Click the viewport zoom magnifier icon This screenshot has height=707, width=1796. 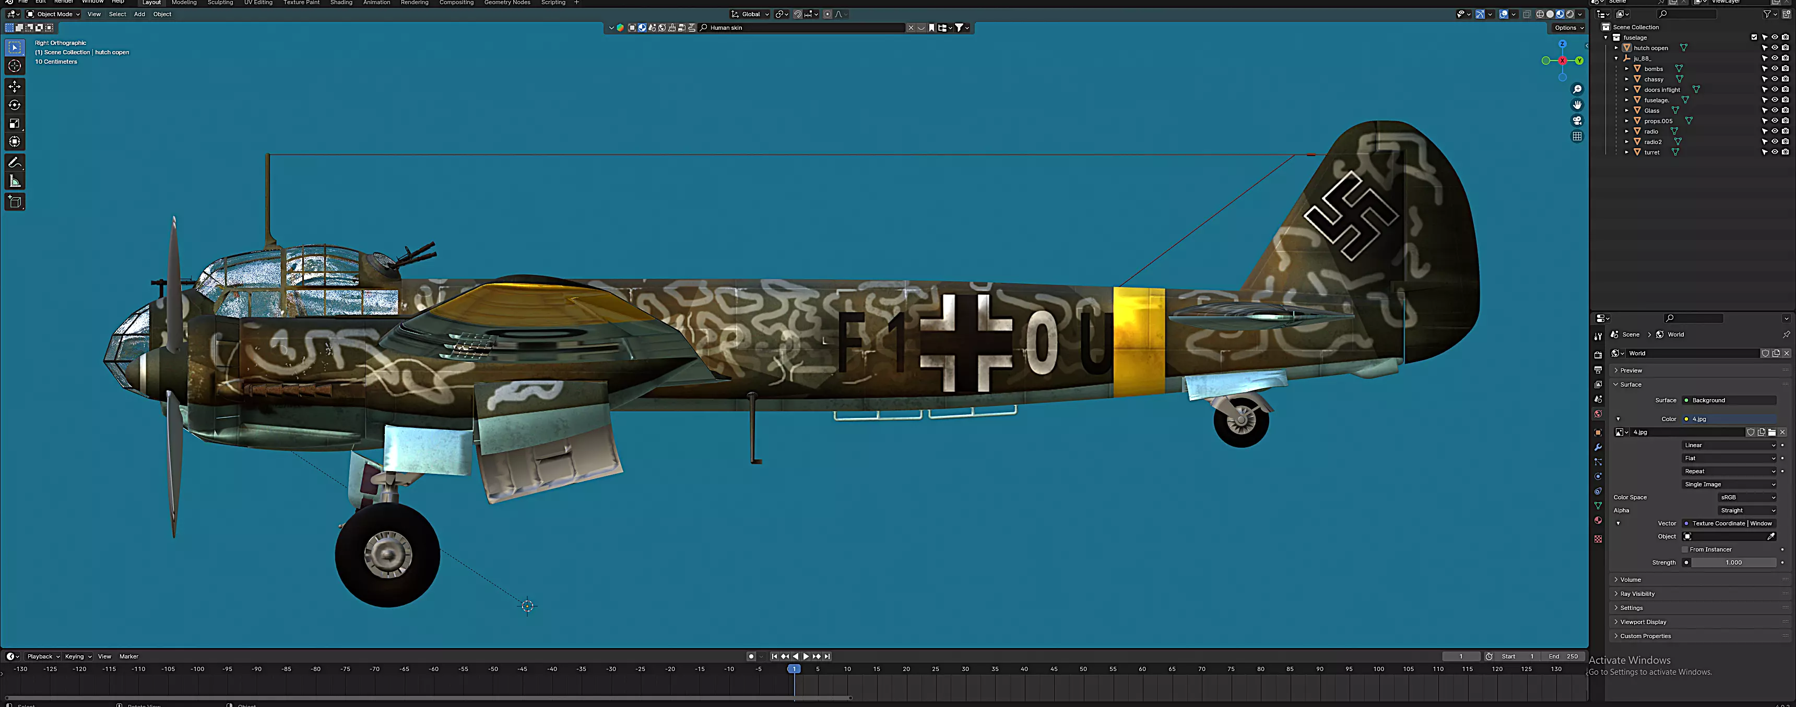[1577, 89]
